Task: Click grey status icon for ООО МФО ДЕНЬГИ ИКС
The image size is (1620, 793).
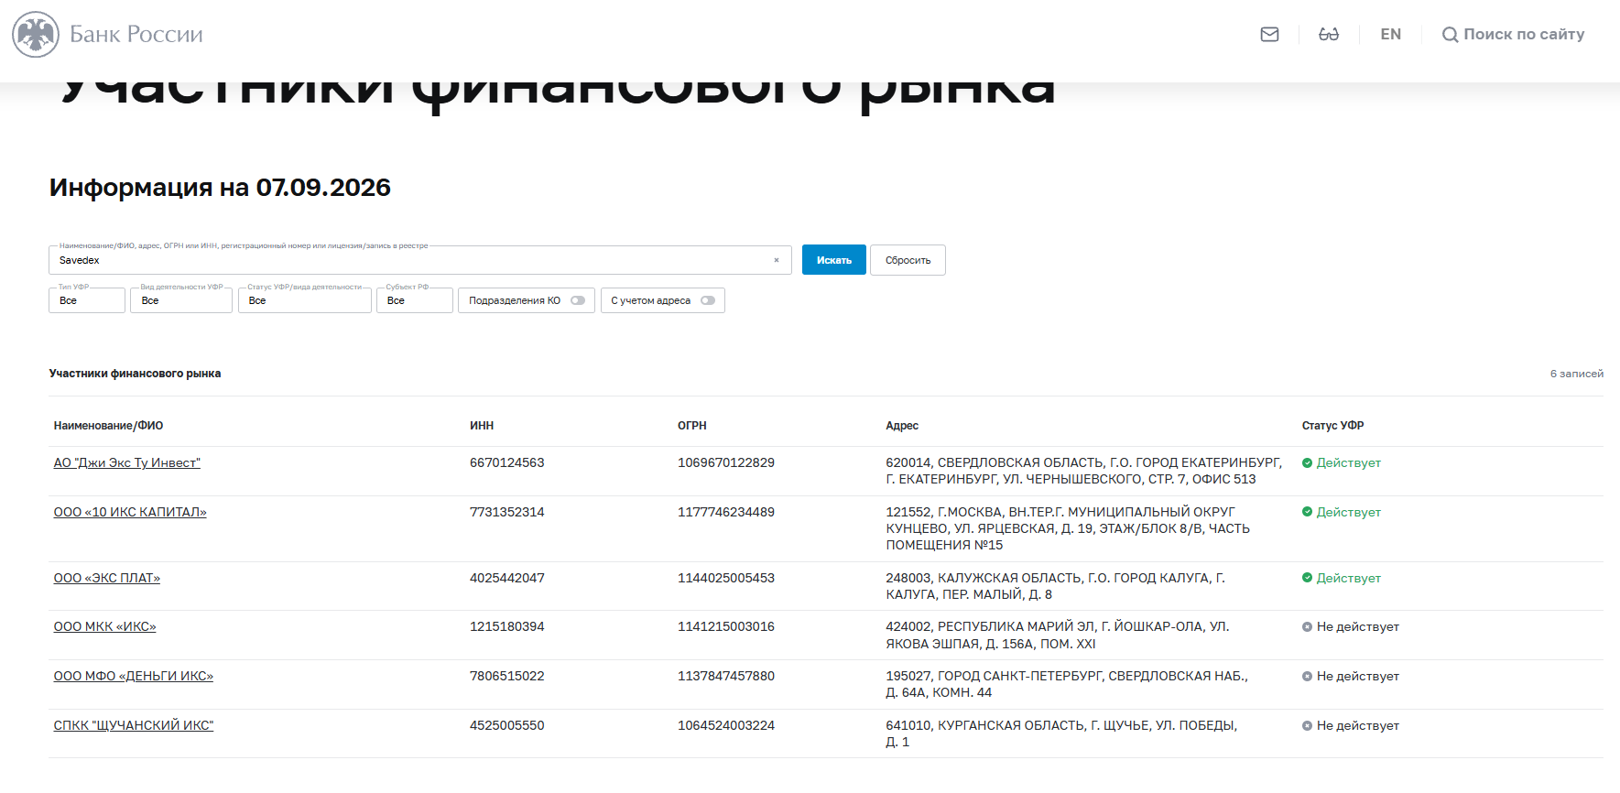Action: (x=1307, y=677)
